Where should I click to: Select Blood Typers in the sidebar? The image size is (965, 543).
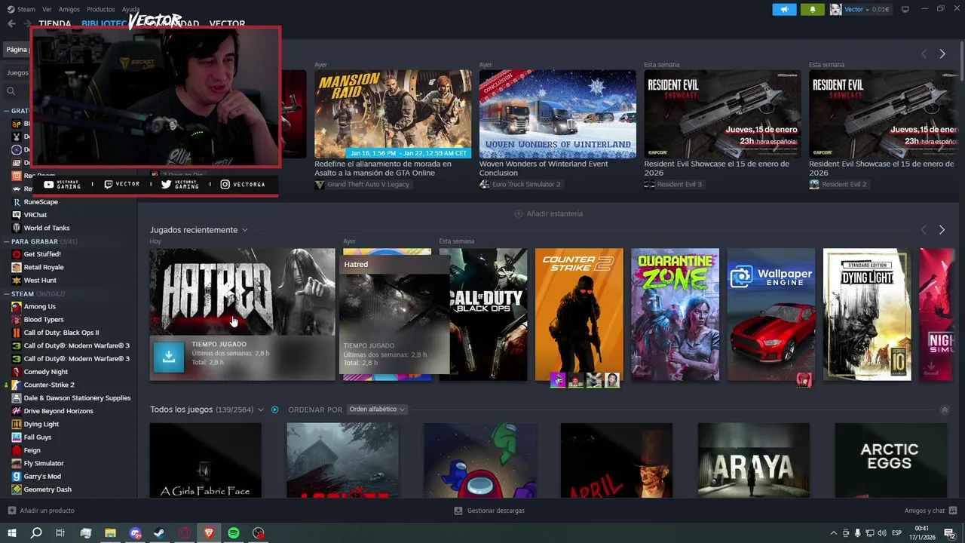point(44,320)
